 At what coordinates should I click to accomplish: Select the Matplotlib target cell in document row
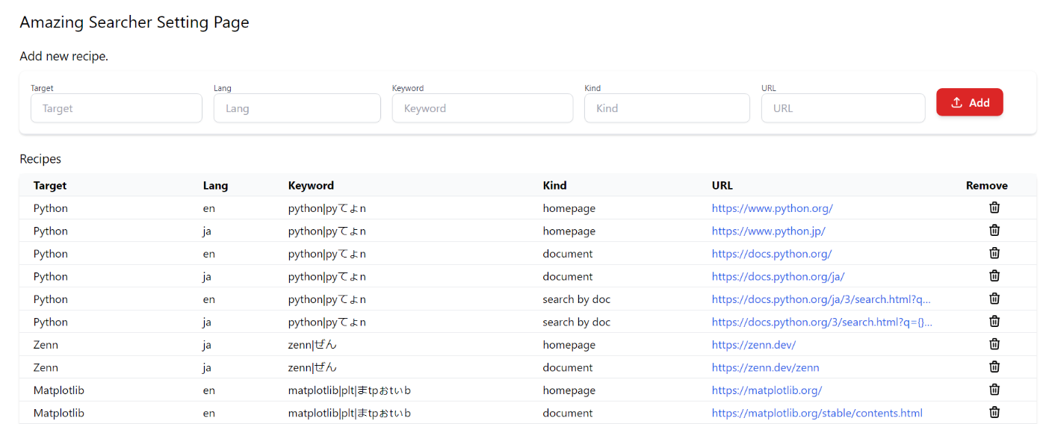[59, 414]
